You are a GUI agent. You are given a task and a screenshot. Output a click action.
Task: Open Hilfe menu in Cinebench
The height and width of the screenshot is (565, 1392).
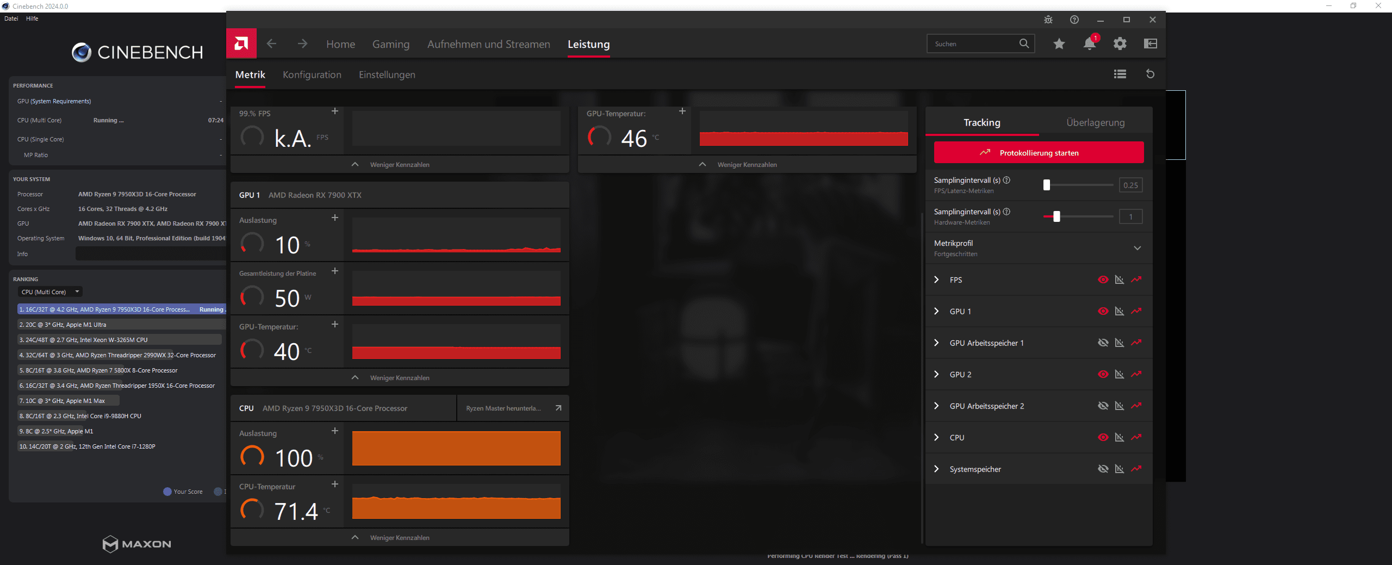click(32, 18)
